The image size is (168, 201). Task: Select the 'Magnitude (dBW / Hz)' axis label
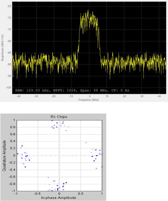click(3, 48)
